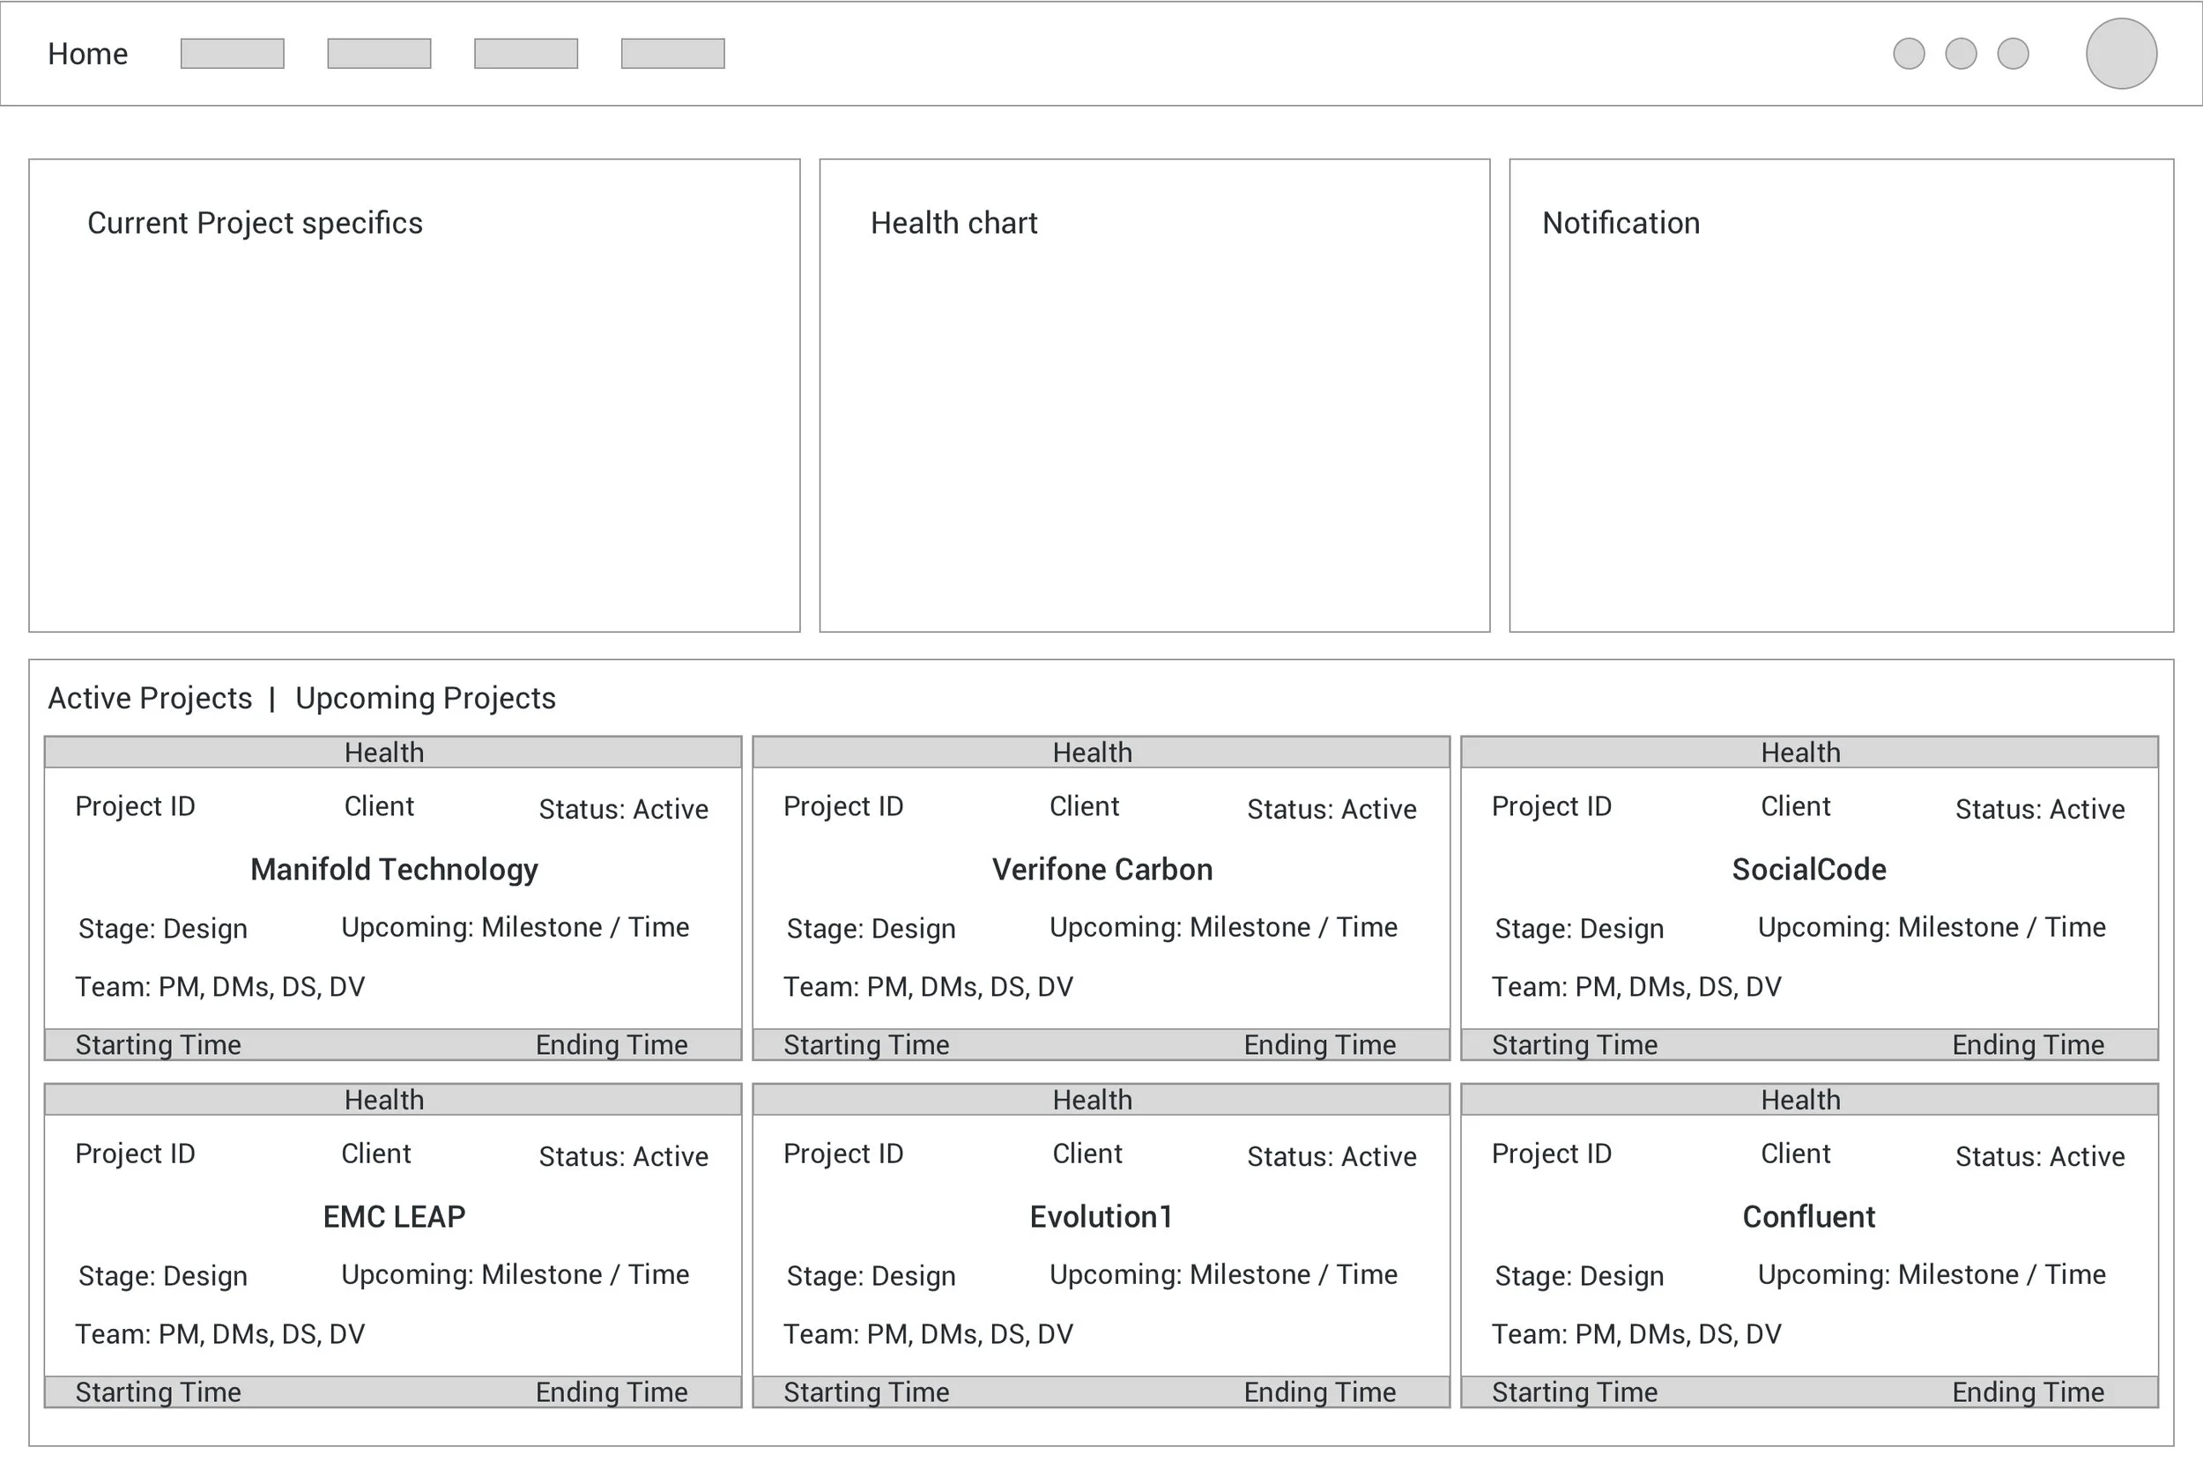2203x1469 pixels.
Task: Click the first small circle icon in header
Action: pyautogui.click(x=1908, y=54)
